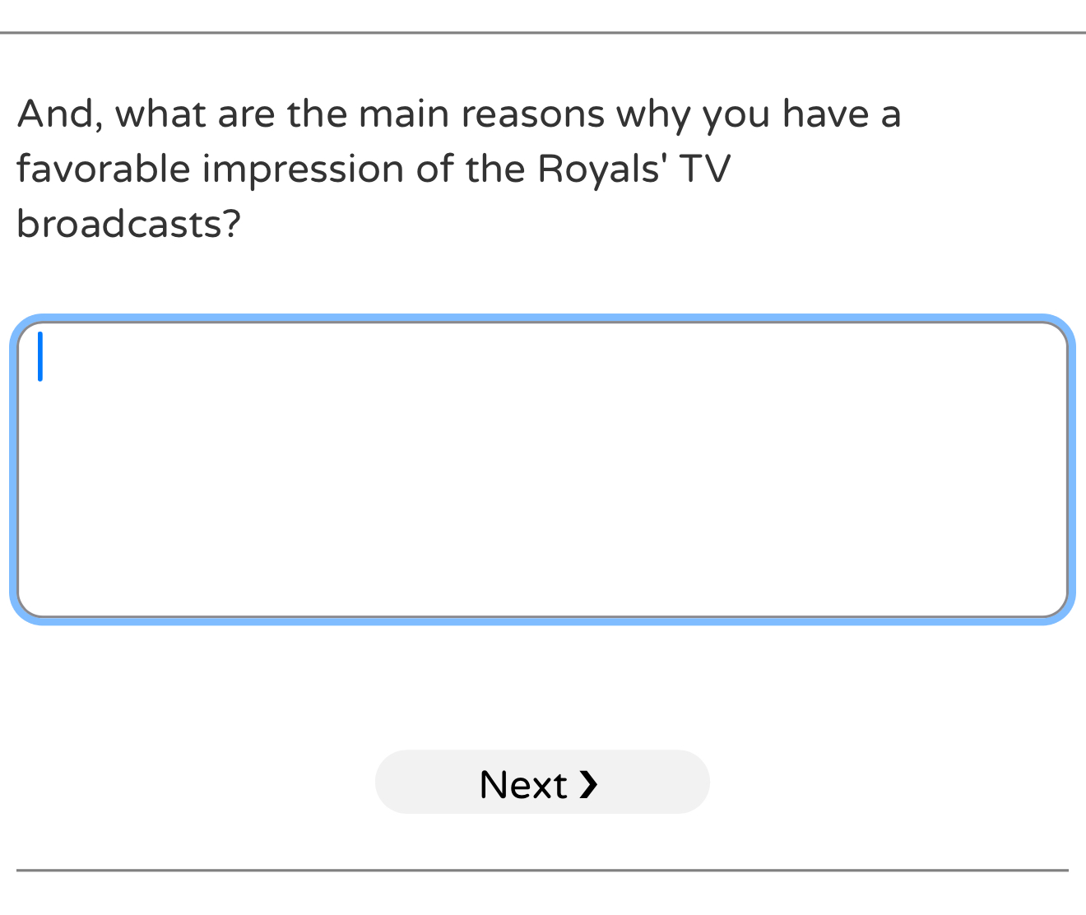Click the word "And," starting the question
This screenshot has width=1086, height=915.
coord(60,114)
